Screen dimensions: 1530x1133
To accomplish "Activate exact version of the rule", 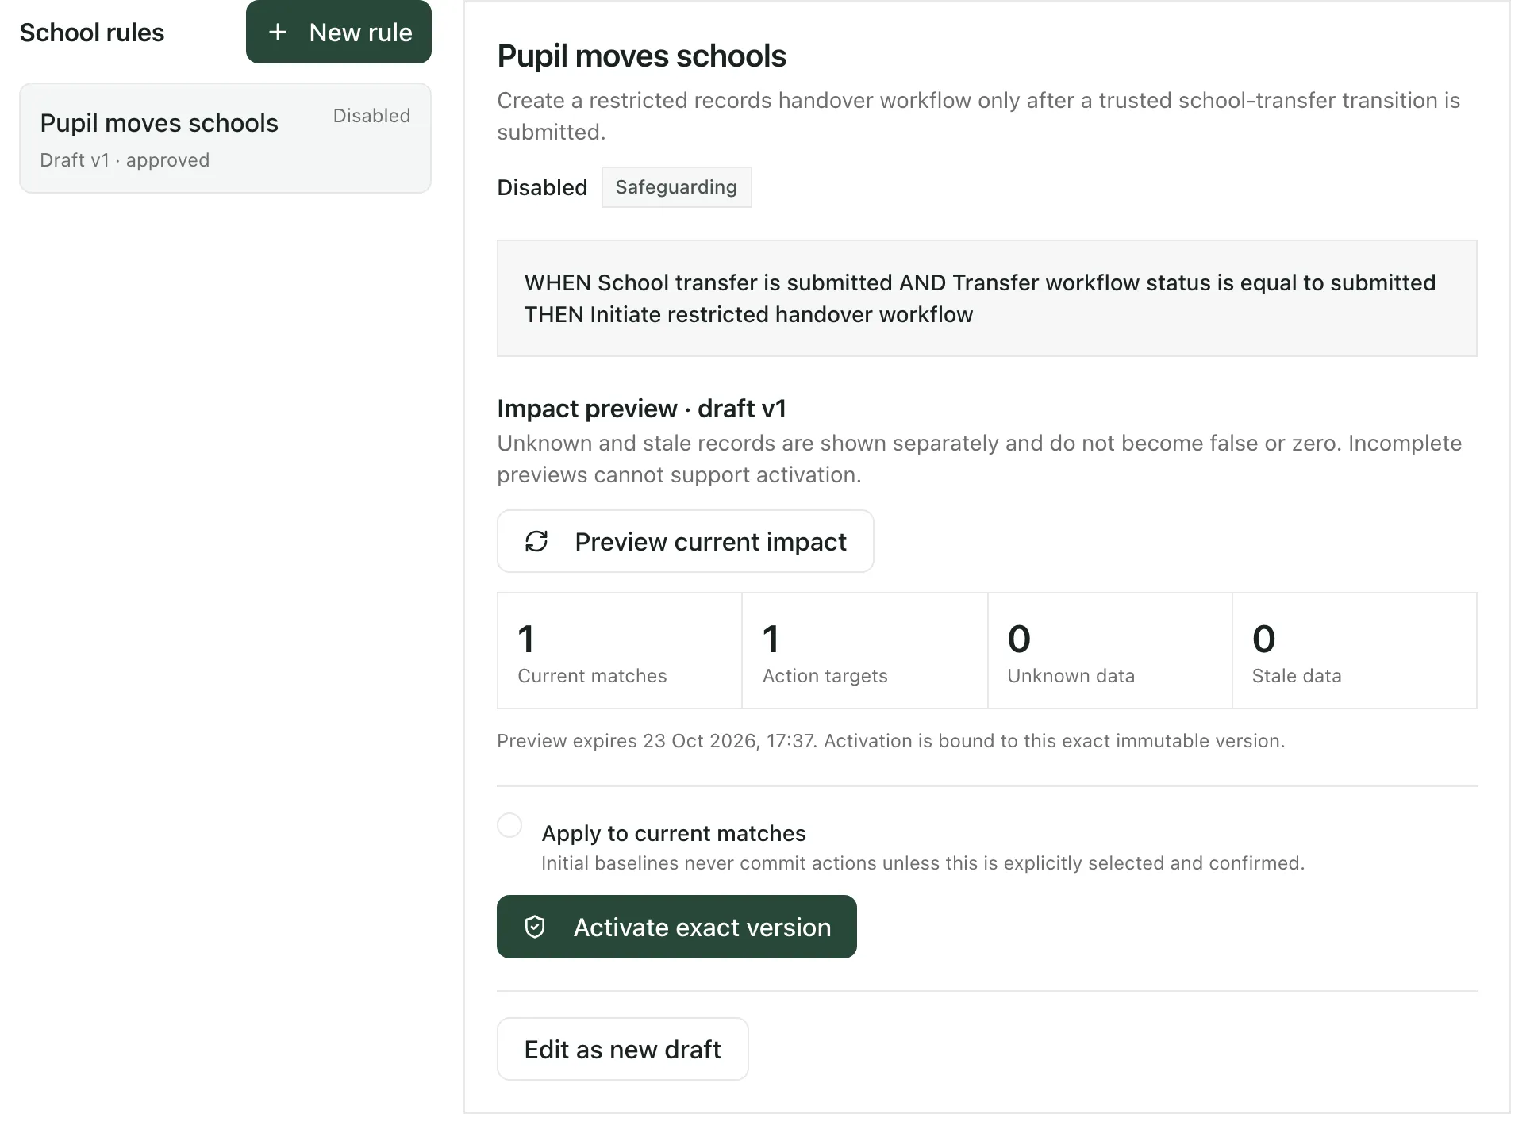I will pyautogui.click(x=677, y=928).
